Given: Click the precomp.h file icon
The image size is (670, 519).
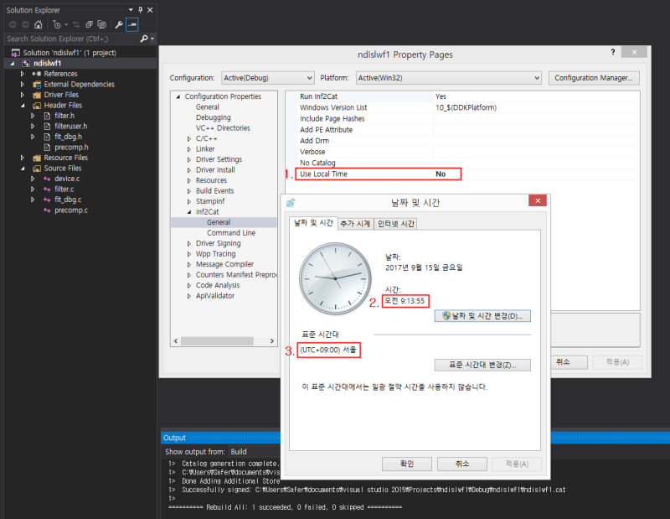Looking at the screenshot, I should coord(48,148).
